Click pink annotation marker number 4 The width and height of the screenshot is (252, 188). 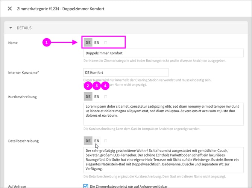[x=105, y=86]
